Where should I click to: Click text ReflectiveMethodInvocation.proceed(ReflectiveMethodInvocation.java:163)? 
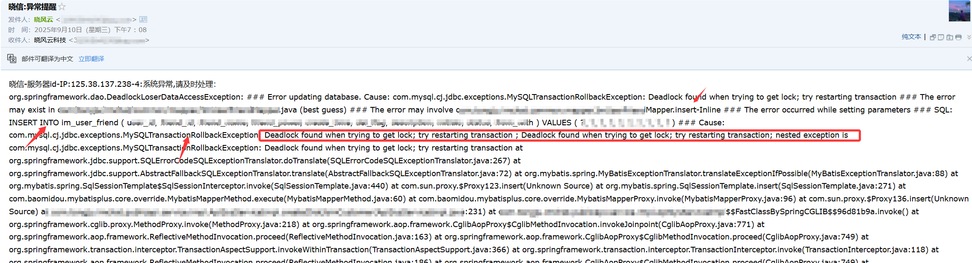(290, 237)
